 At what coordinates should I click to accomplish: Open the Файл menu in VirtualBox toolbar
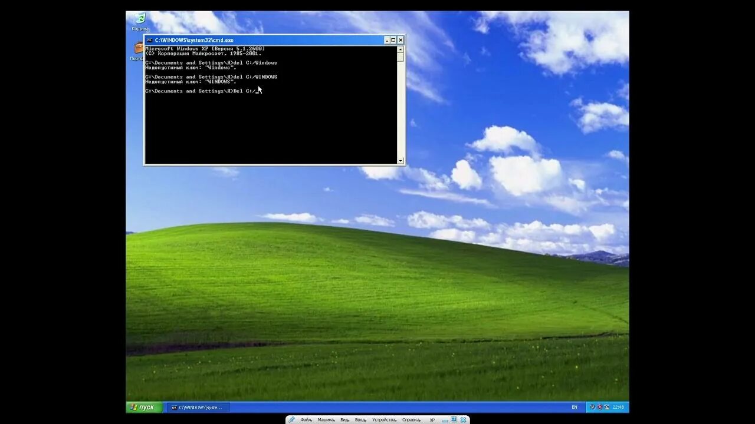306,420
